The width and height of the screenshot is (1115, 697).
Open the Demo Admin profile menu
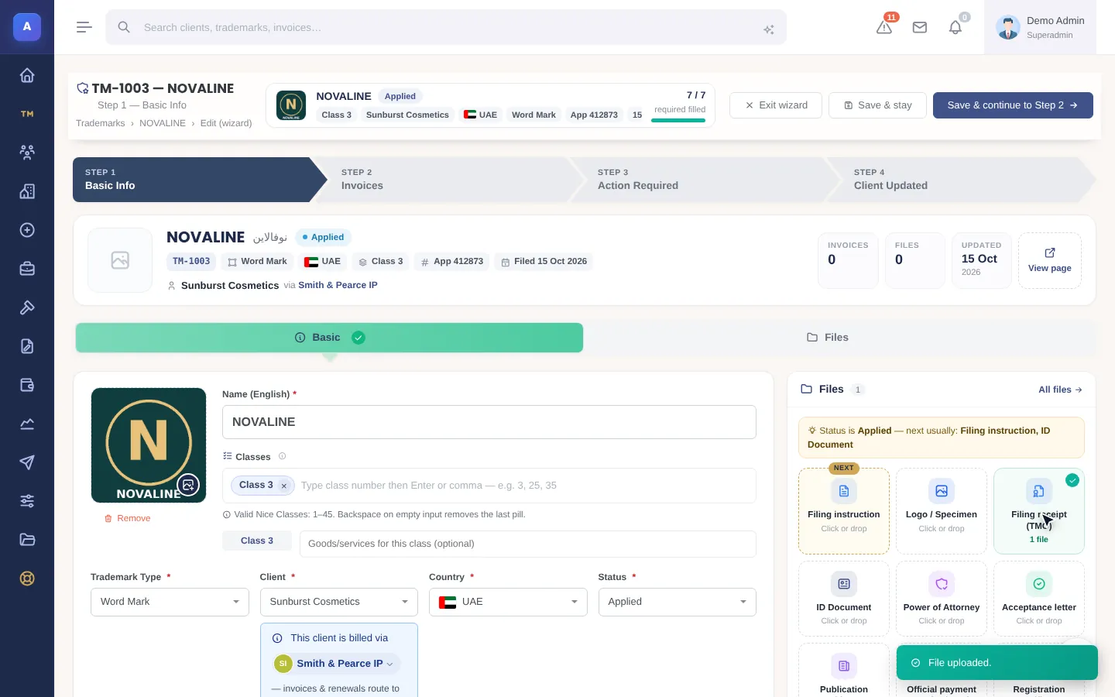pos(1040,27)
